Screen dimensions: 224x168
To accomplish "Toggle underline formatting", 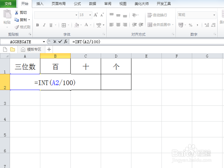I will (51, 25).
